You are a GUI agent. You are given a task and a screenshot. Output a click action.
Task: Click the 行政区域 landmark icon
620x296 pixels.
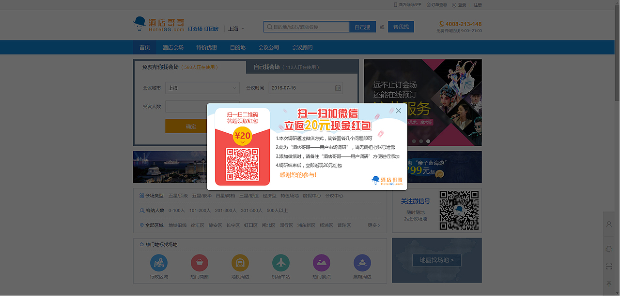tap(159, 263)
